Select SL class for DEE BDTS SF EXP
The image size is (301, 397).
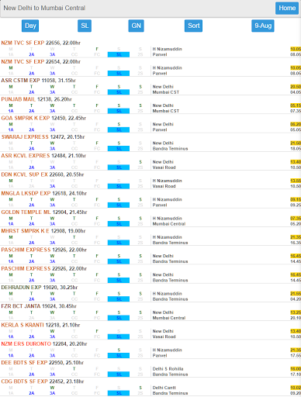tap(119, 375)
